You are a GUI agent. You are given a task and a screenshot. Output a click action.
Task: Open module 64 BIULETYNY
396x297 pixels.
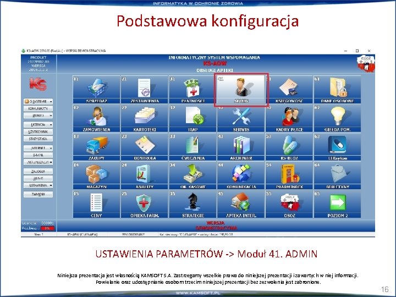[x=337, y=175]
